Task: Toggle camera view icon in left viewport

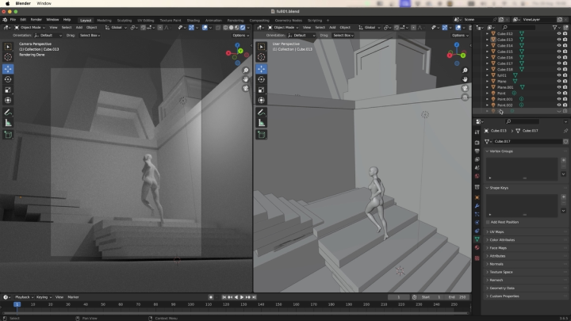Action: click(x=246, y=88)
